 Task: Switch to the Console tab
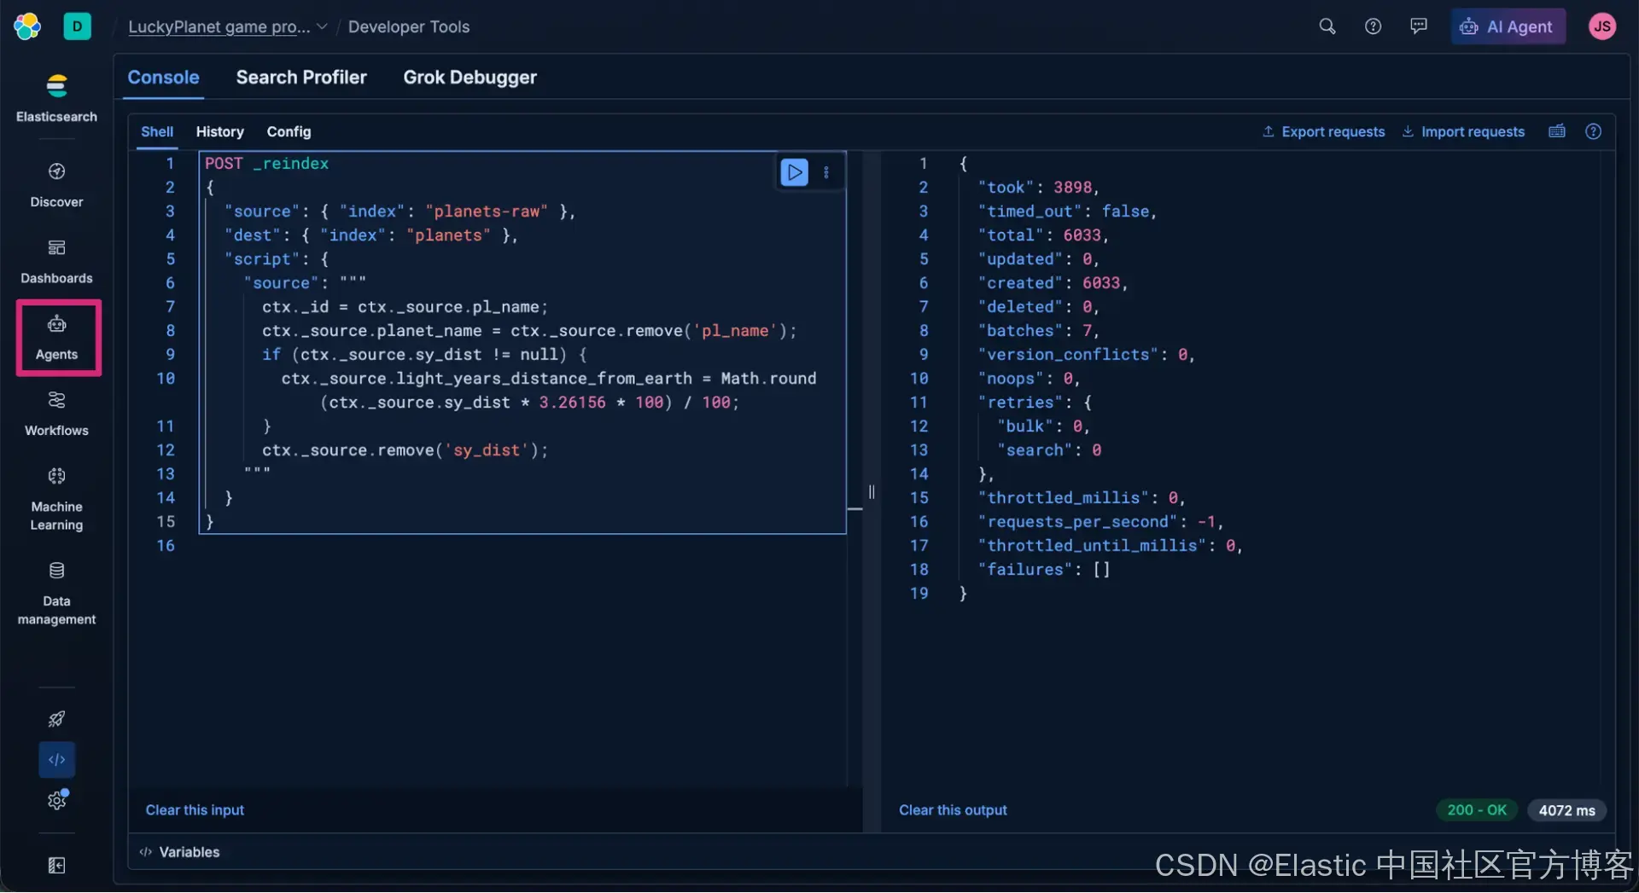(x=163, y=78)
